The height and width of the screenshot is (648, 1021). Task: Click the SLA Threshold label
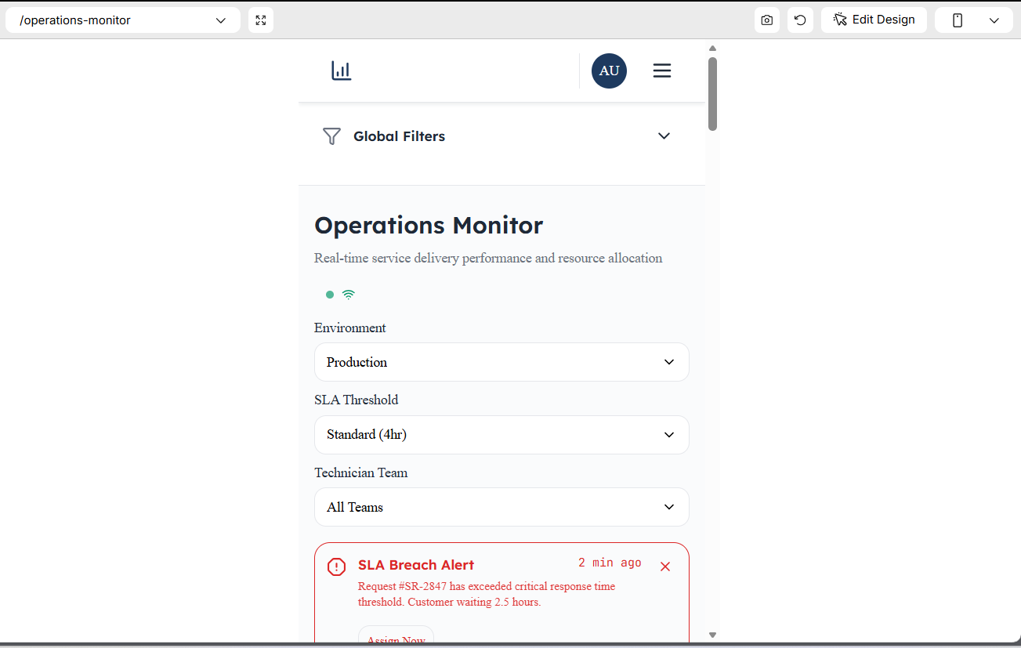coord(357,400)
